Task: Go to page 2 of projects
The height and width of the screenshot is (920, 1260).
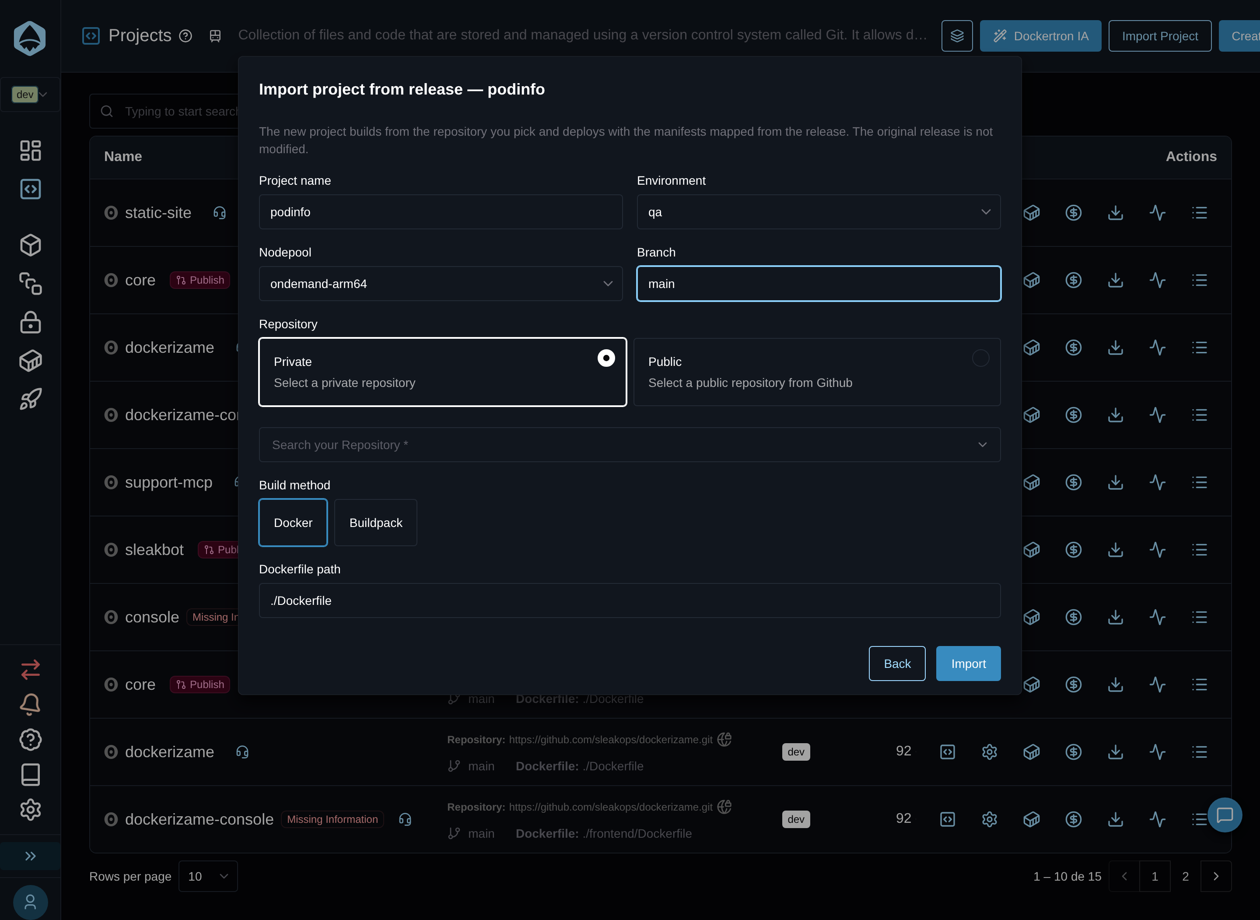Action: tap(1185, 876)
